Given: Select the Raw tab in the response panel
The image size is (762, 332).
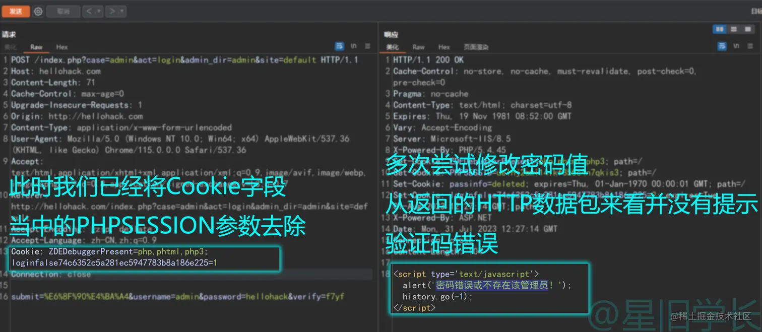Looking at the screenshot, I should [x=418, y=47].
